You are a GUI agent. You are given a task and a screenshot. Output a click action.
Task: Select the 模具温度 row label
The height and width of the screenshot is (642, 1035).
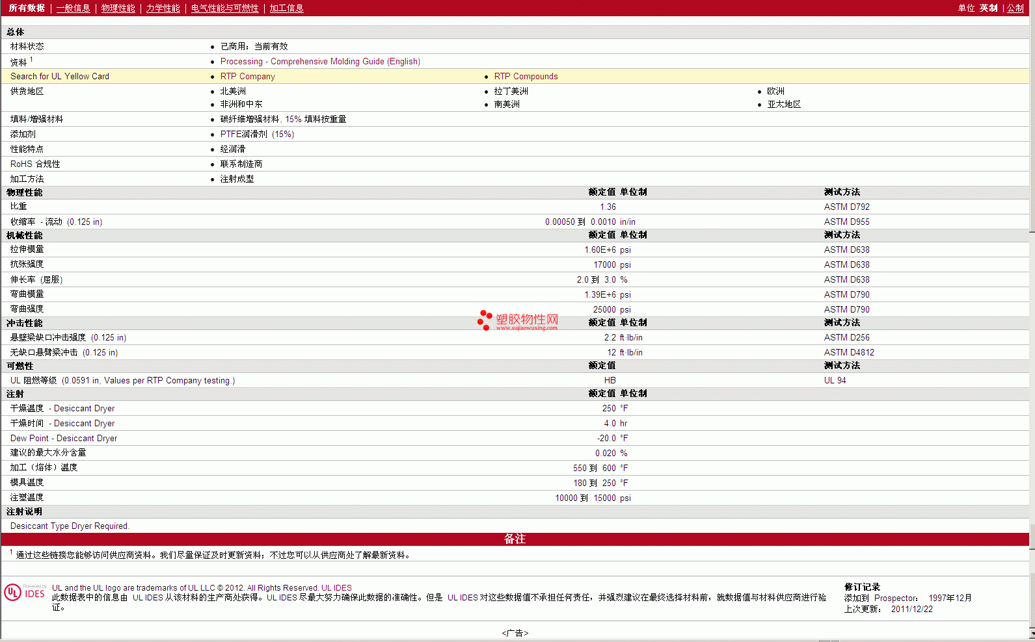27,482
